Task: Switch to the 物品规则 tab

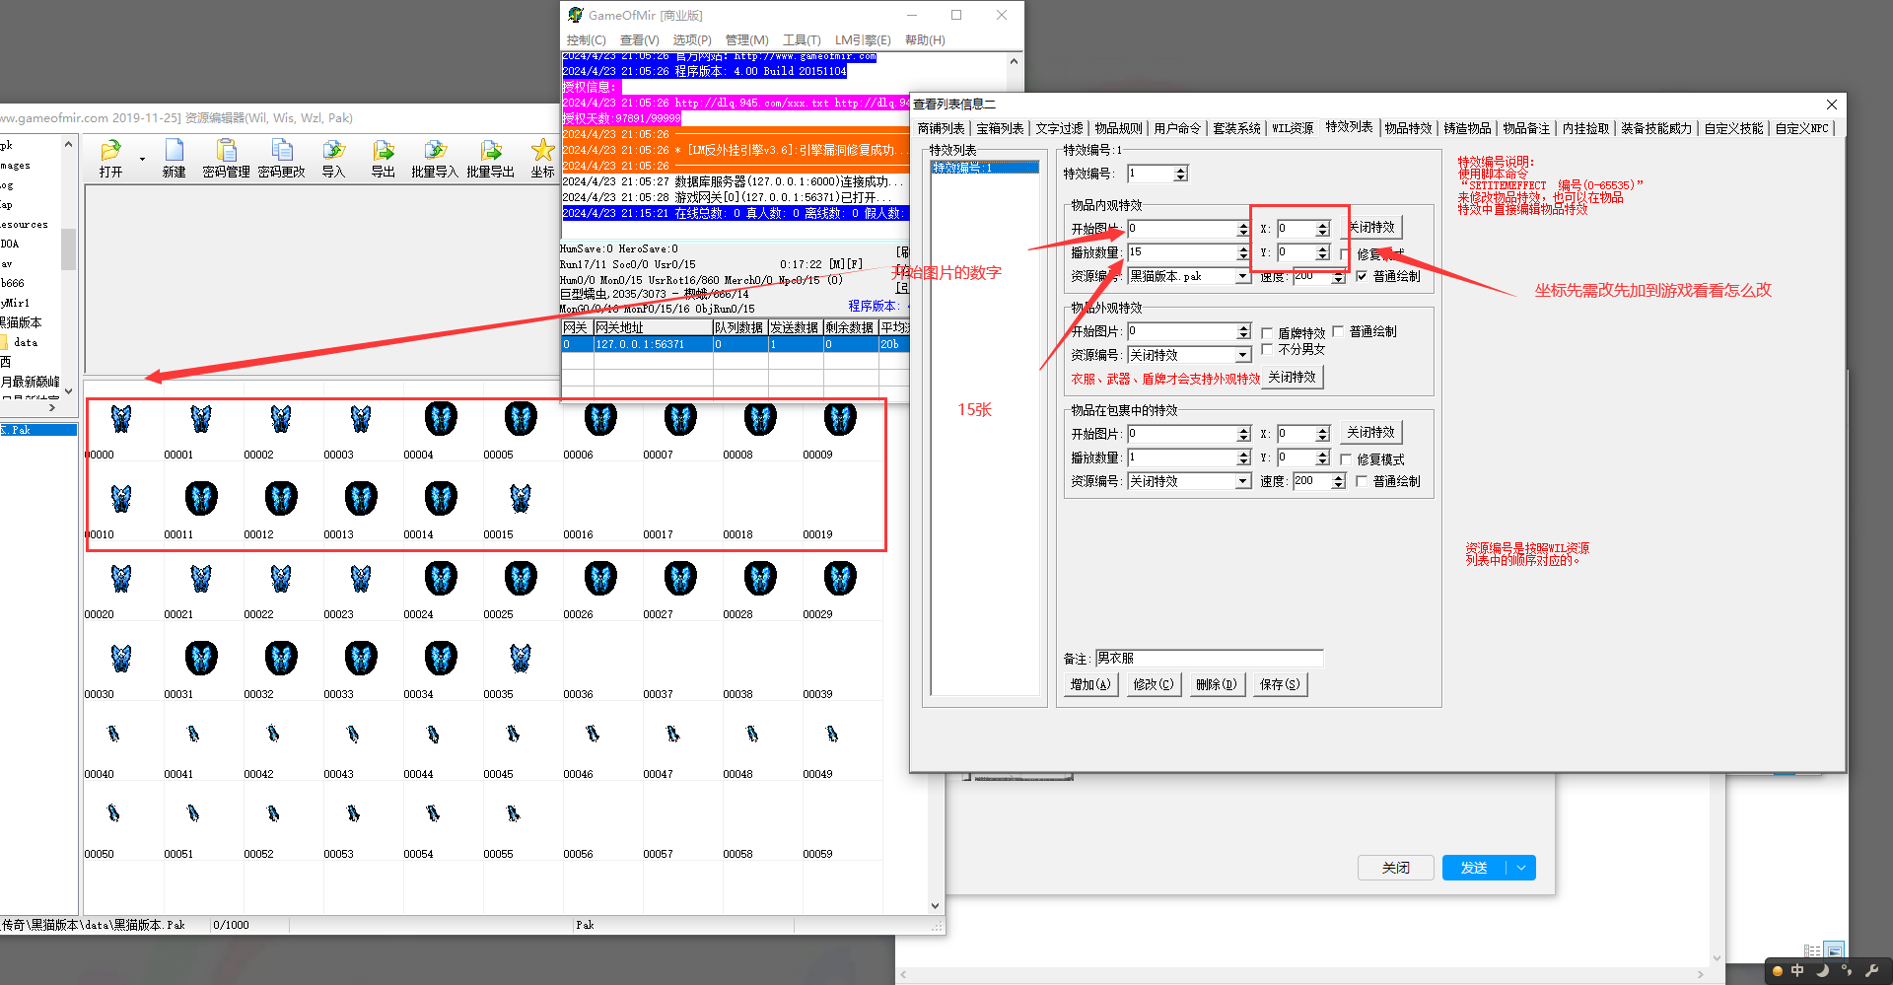Action: point(1118,128)
